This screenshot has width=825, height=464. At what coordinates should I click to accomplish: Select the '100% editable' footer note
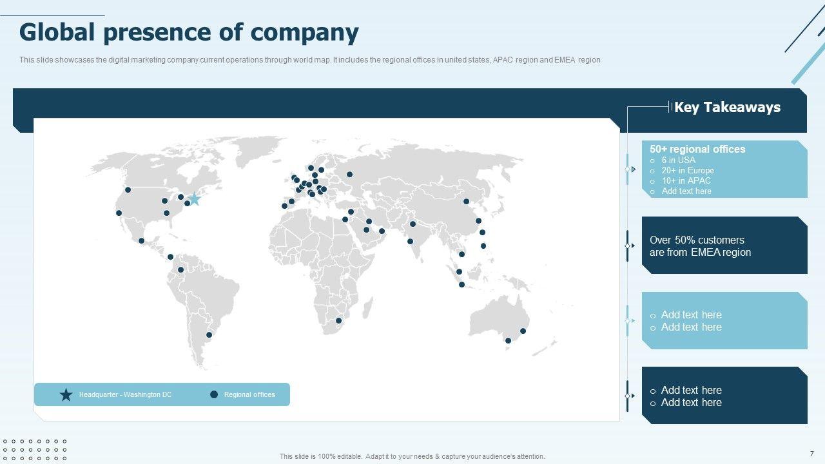[x=412, y=456]
